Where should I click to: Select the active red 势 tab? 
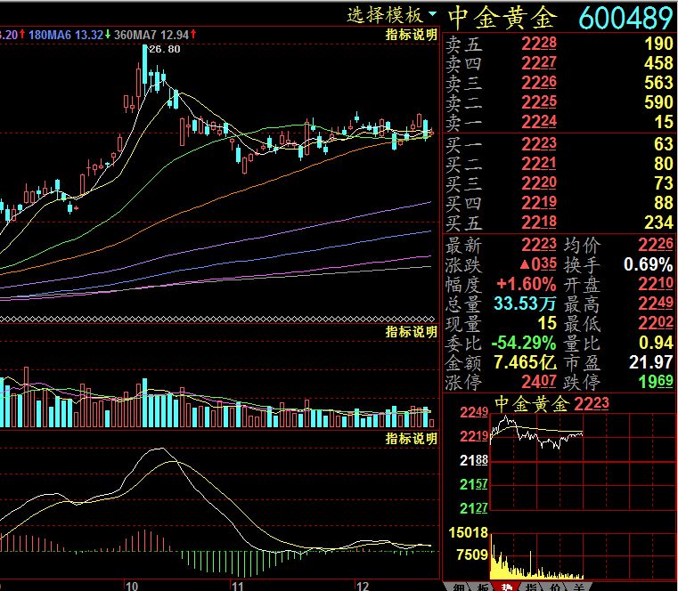[x=506, y=587]
